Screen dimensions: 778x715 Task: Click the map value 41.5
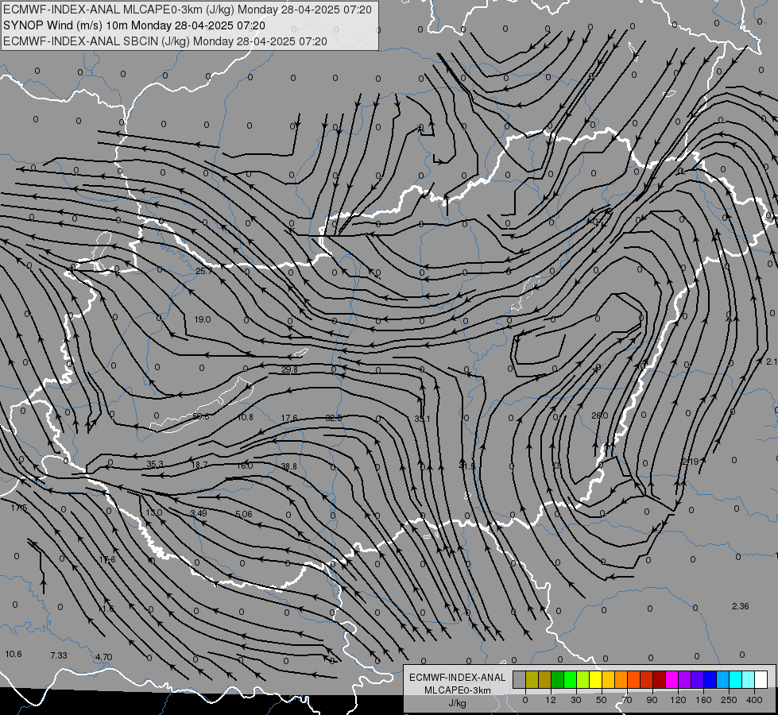coord(467,466)
